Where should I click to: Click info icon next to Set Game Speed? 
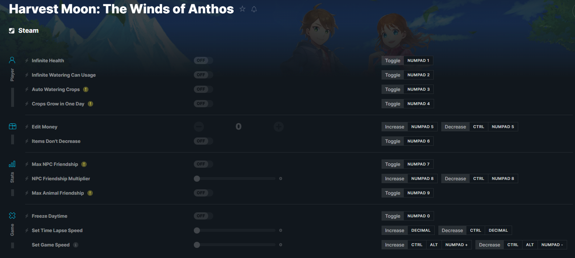(76, 245)
